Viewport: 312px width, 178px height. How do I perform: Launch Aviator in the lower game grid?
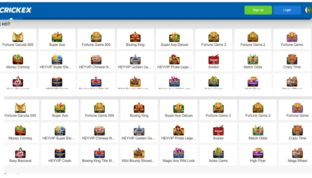pyautogui.click(x=218, y=133)
